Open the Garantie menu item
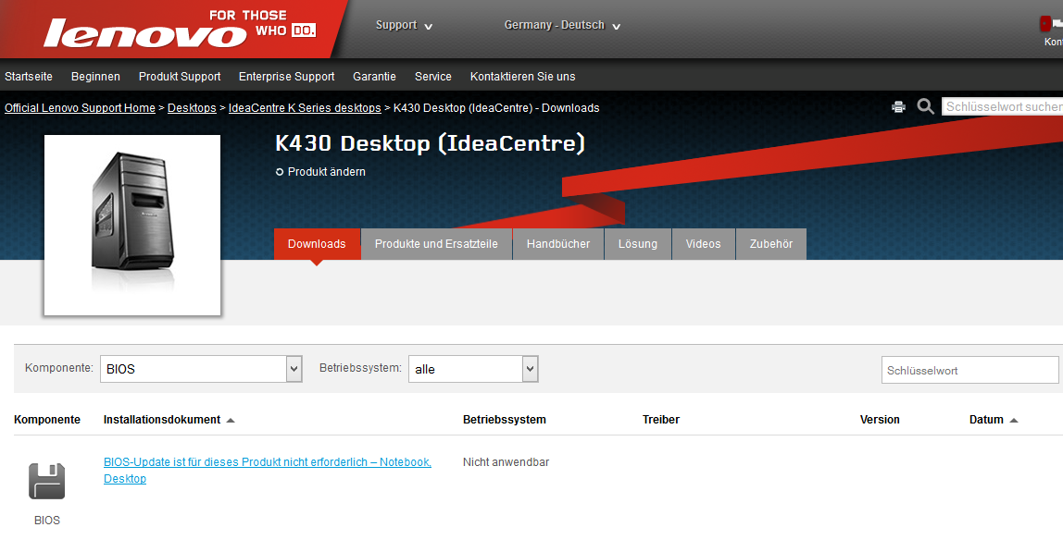The width and height of the screenshot is (1063, 552). (374, 77)
